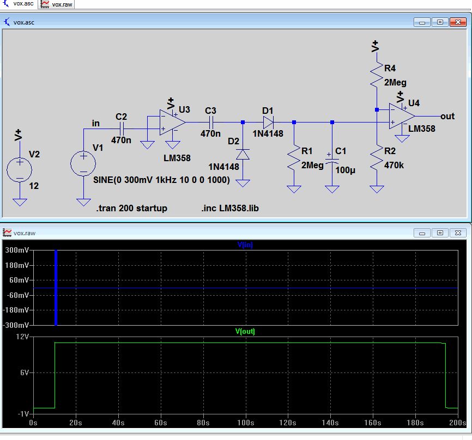Click the waveform window's vox.raw title icon
This screenshot has height=440, width=472.
tap(7, 232)
